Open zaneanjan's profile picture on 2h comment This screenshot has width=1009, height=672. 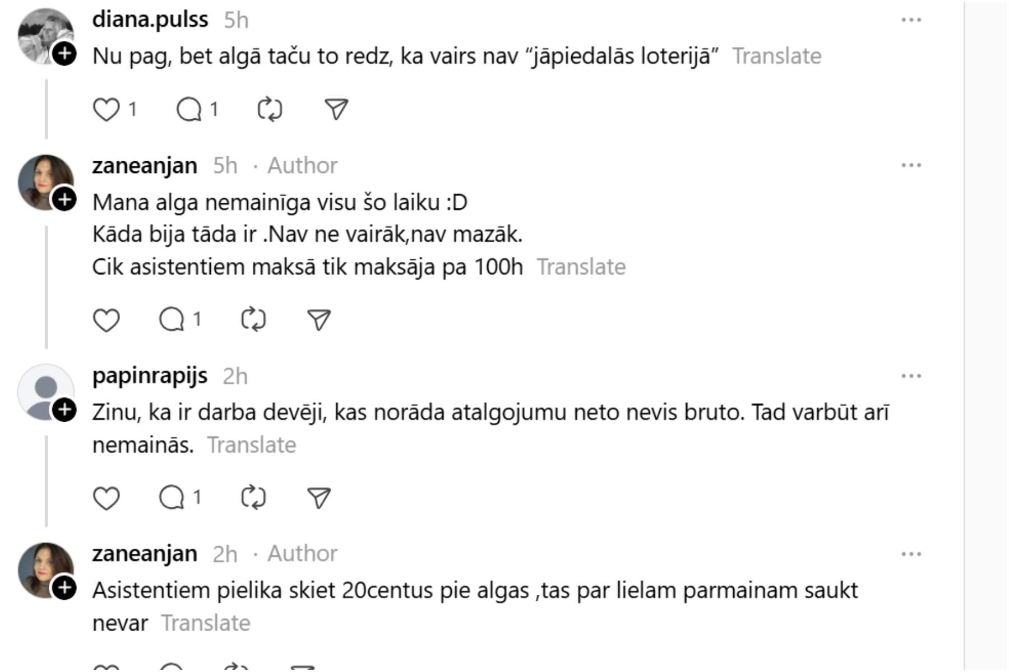tap(45, 569)
